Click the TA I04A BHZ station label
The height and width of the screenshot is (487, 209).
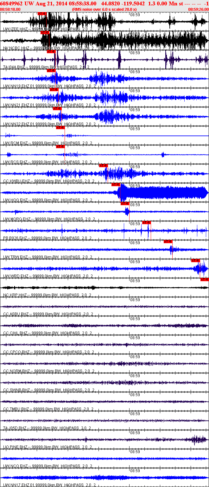[46, 67]
